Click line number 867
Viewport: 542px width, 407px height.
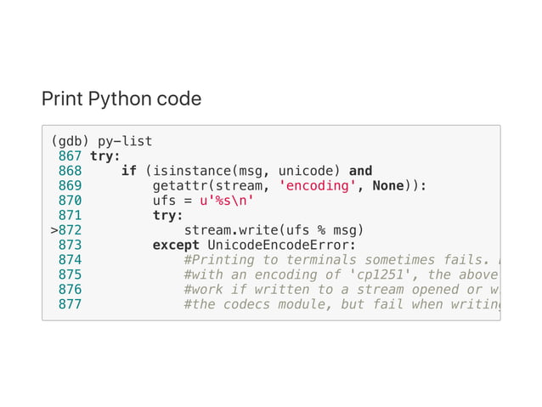click(70, 155)
